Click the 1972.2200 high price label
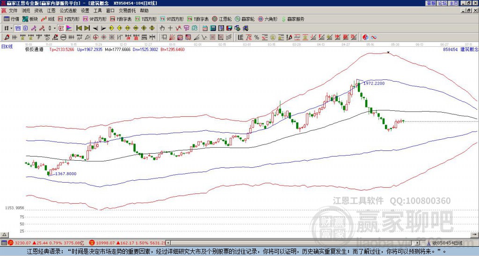 (x=374, y=83)
